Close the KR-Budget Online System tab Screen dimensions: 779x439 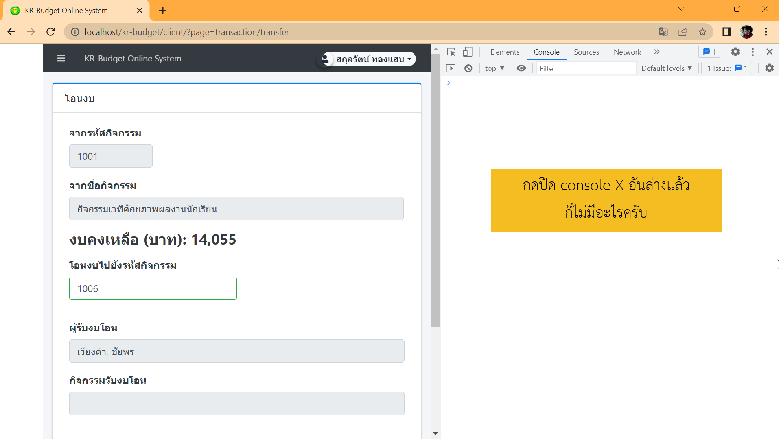click(x=140, y=11)
